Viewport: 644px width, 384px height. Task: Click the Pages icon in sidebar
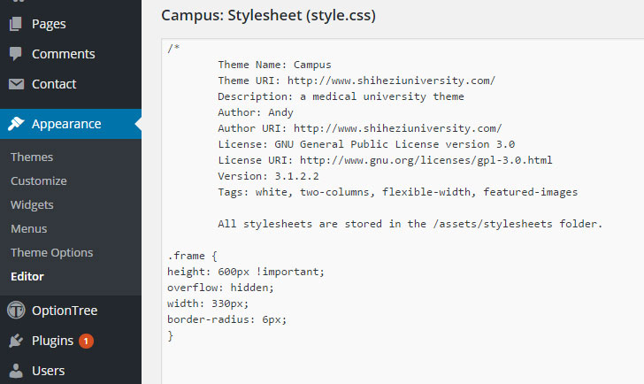tap(16, 24)
